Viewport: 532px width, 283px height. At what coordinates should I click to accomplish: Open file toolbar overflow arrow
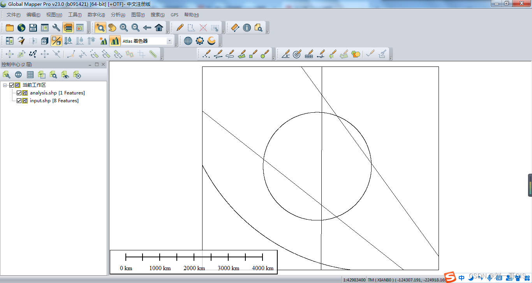[89, 32]
